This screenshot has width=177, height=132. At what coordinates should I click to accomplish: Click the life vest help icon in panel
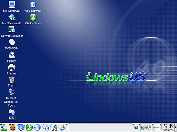(x=13, y=128)
